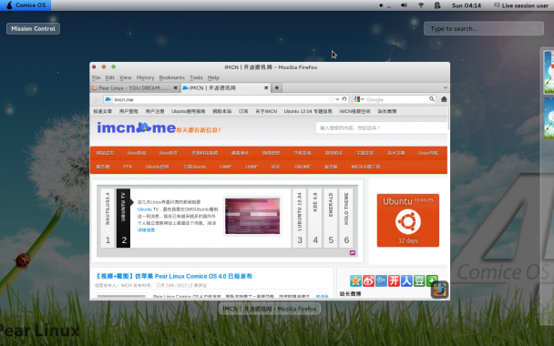This screenshot has height=346, width=554.
Task: Click the purple icon below slider
Action: [353, 253]
